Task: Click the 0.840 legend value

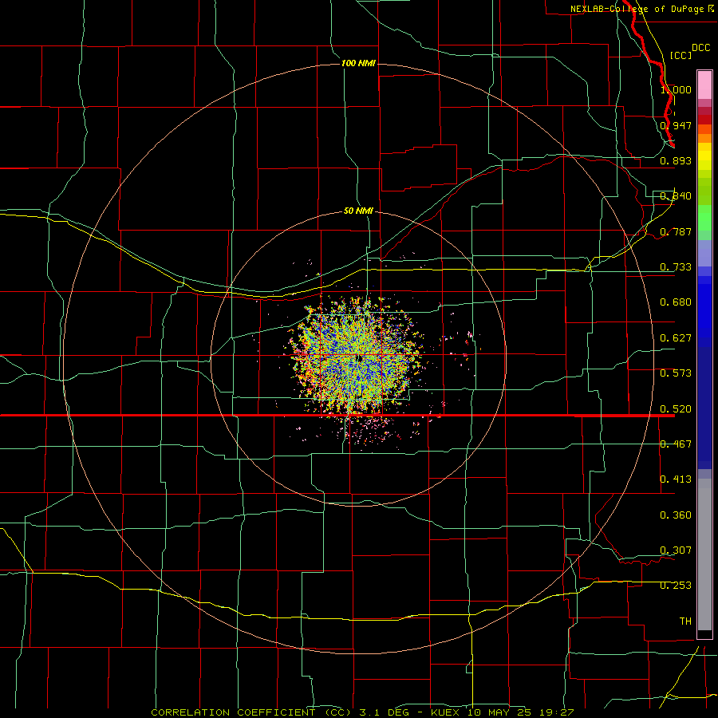Action: click(676, 196)
